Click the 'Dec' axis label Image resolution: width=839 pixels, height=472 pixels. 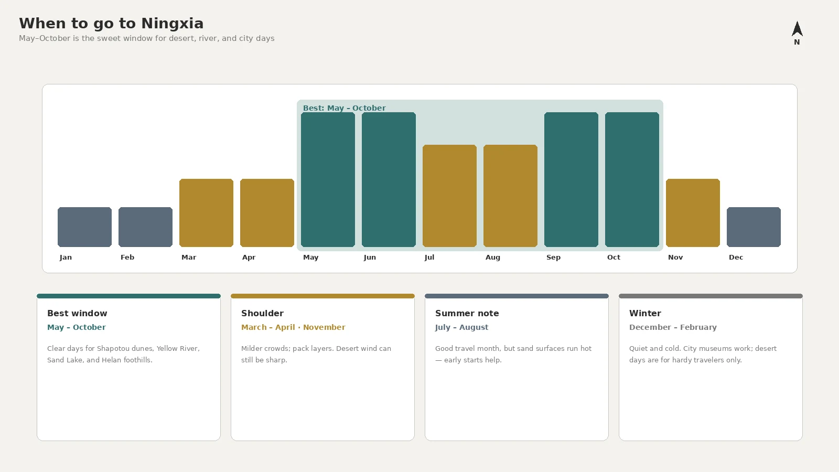pos(736,258)
